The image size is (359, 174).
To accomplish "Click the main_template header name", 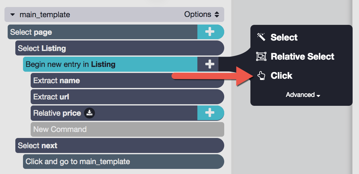I will 45,15.
